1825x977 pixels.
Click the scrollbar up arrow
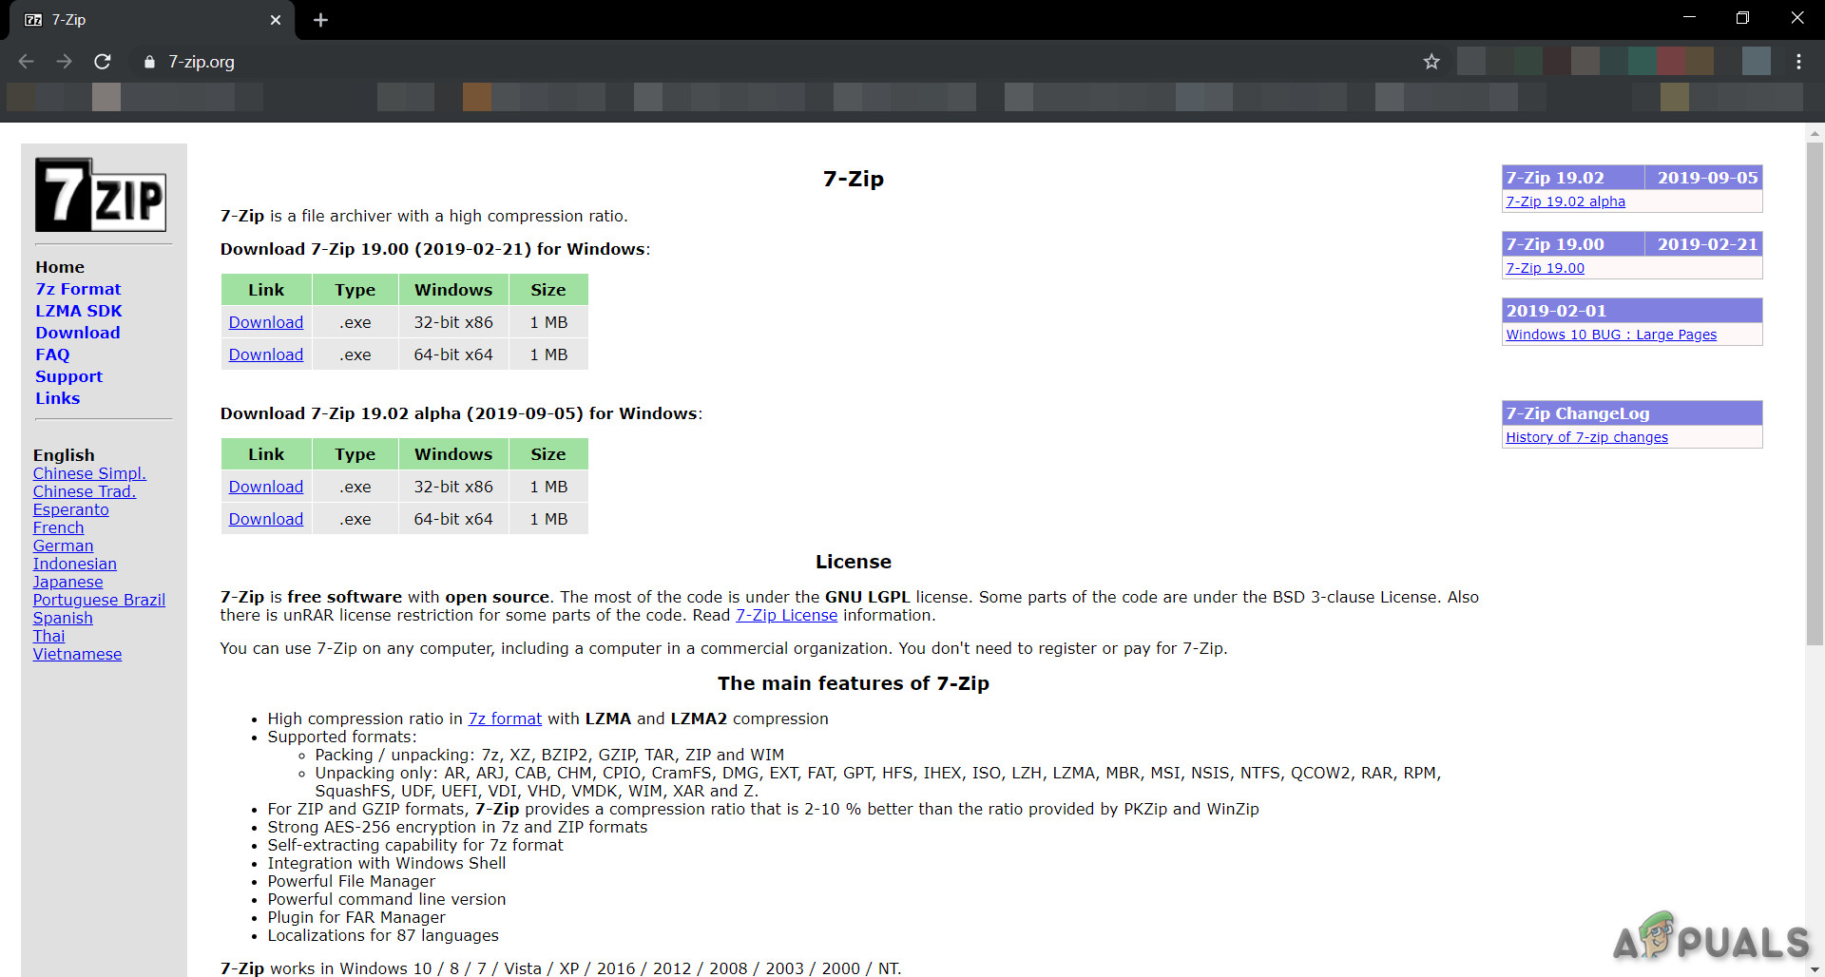[1815, 133]
